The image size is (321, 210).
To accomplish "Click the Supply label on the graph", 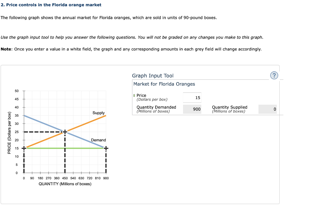I will 98,113.
